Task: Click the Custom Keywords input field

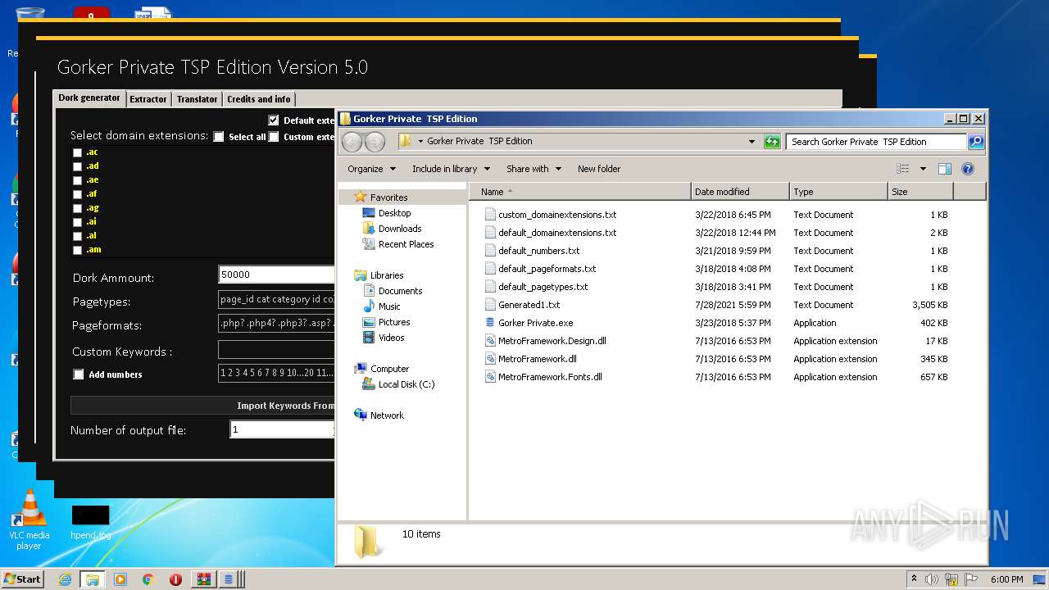Action: (277, 350)
